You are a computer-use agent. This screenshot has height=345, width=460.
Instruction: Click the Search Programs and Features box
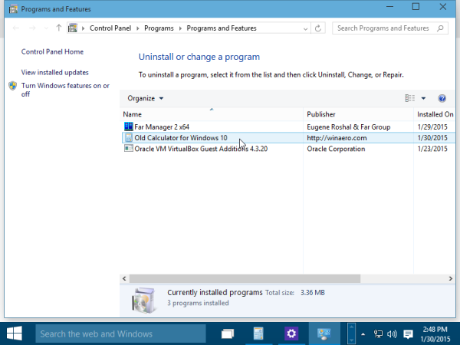click(x=390, y=28)
